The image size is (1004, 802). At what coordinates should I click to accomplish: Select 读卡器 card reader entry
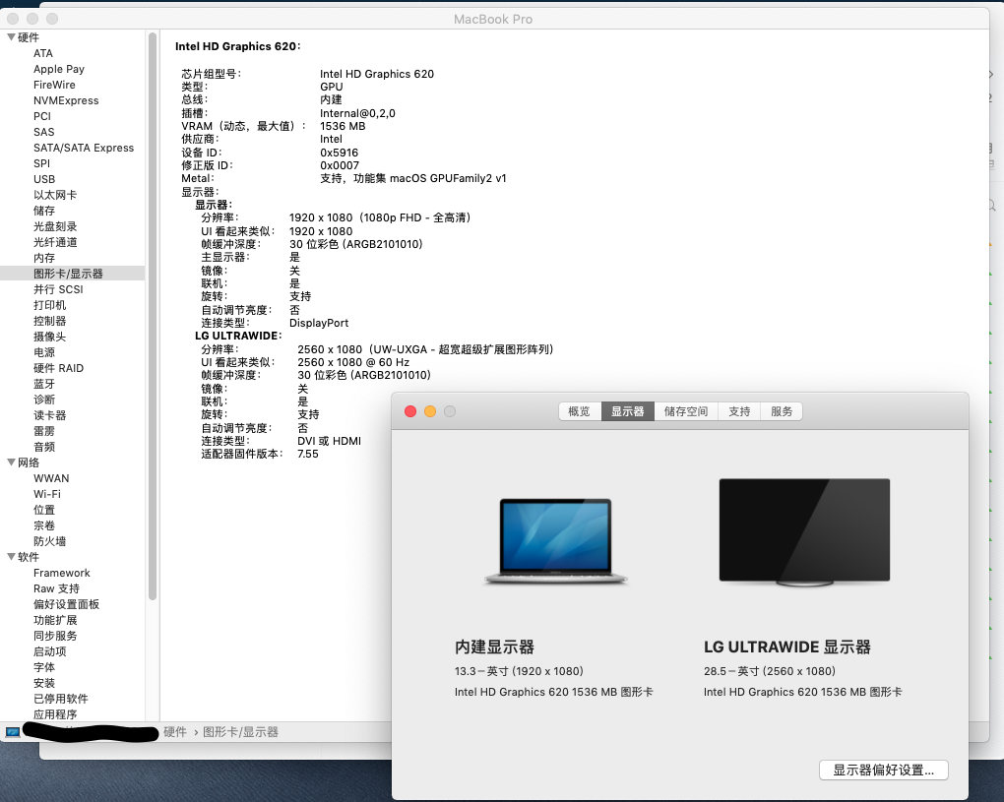(x=49, y=415)
